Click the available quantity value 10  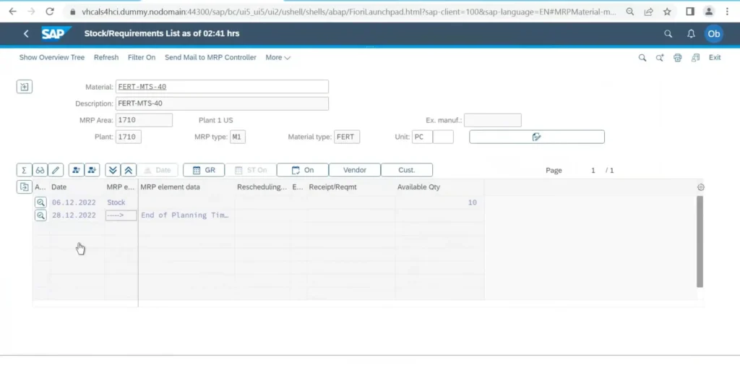point(473,202)
